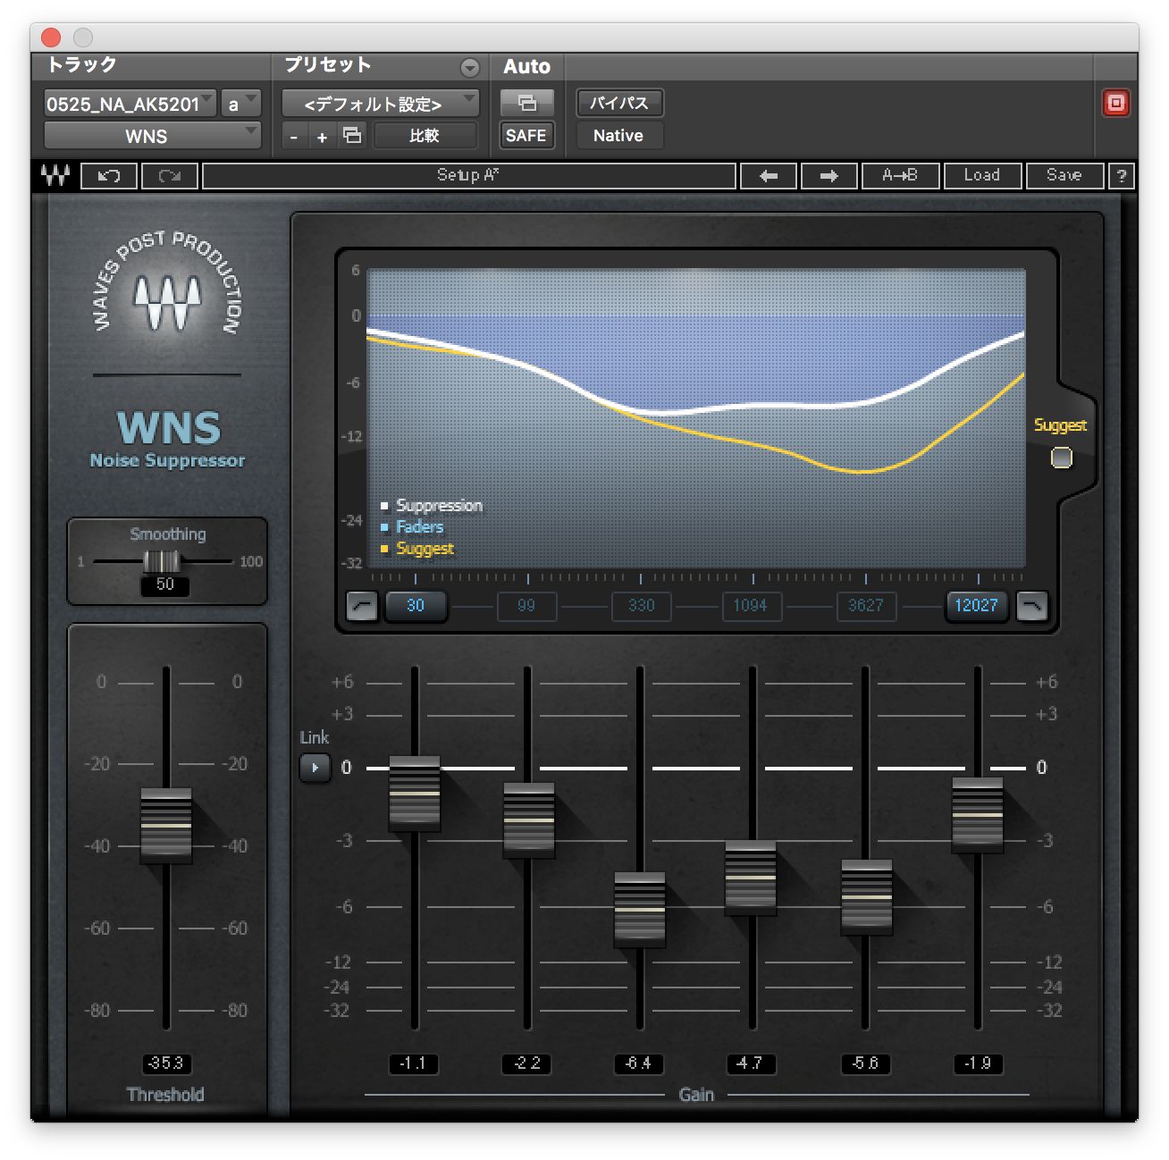The height and width of the screenshot is (1160, 1169).
Task: Click the gain value box -4.7
Action: pos(751,1063)
